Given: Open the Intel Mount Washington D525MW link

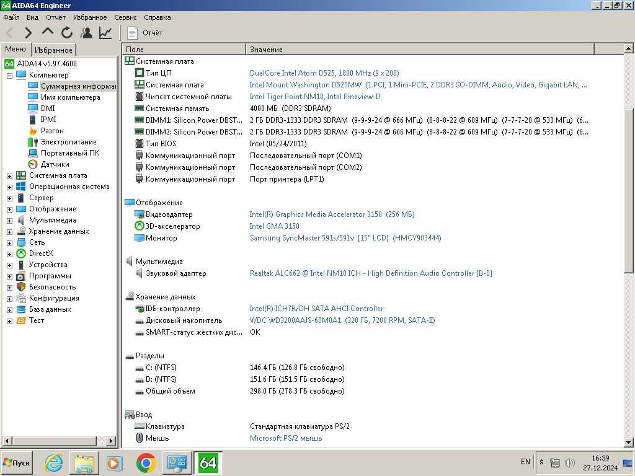Looking at the screenshot, I should tap(418, 84).
